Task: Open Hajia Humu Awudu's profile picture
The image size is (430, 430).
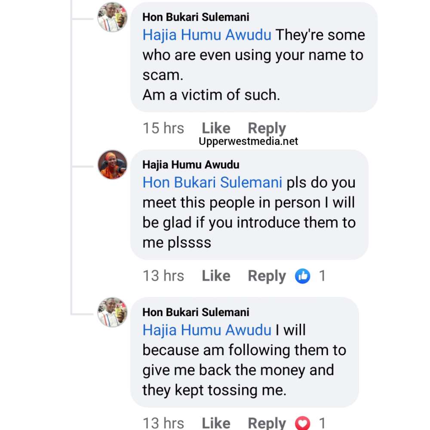Action: [113, 165]
